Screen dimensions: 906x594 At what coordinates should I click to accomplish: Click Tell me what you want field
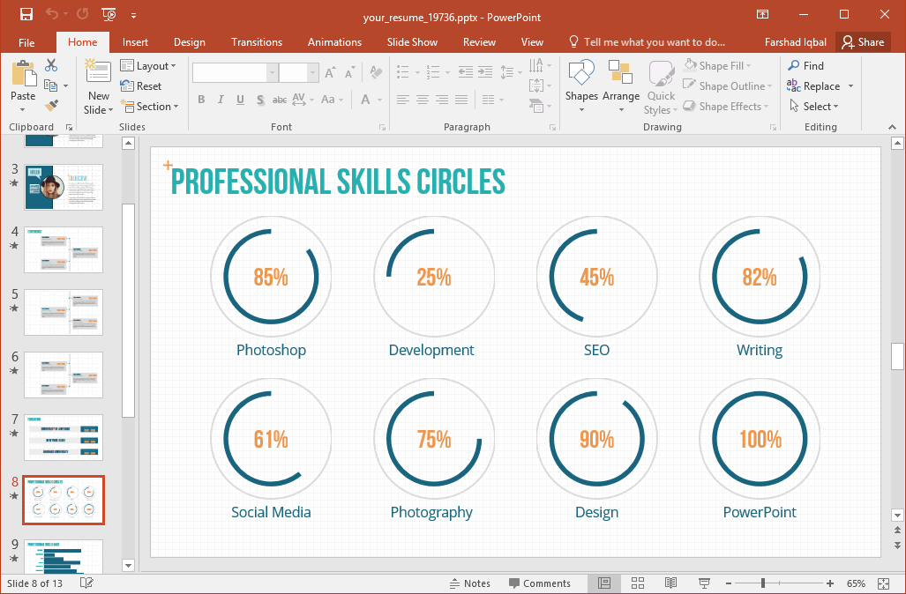[x=648, y=42]
